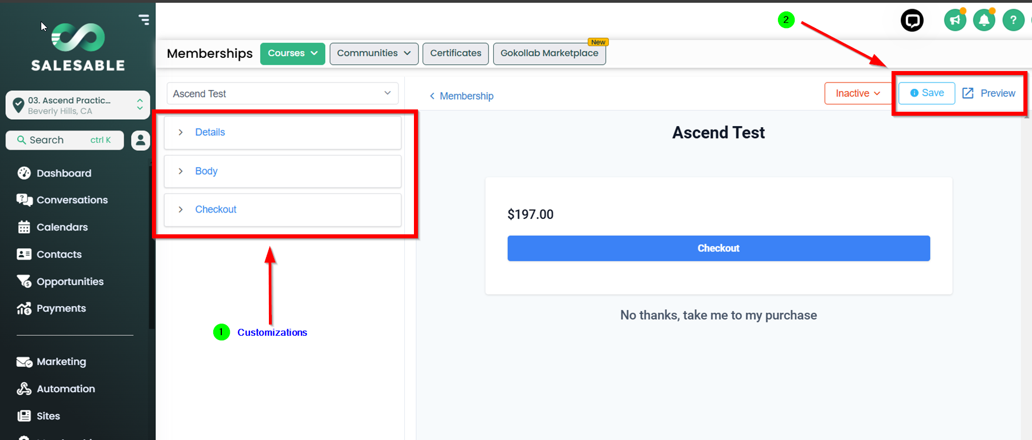1032x440 pixels.
Task: Open the Communities dropdown
Action: [374, 53]
